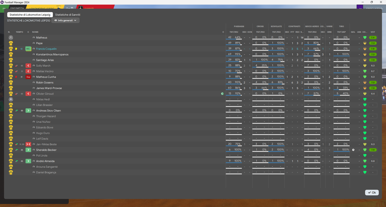This screenshot has width=386, height=207.
Task: Click the green substituted-on arrow for André Almeida
Action: coord(28,161)
